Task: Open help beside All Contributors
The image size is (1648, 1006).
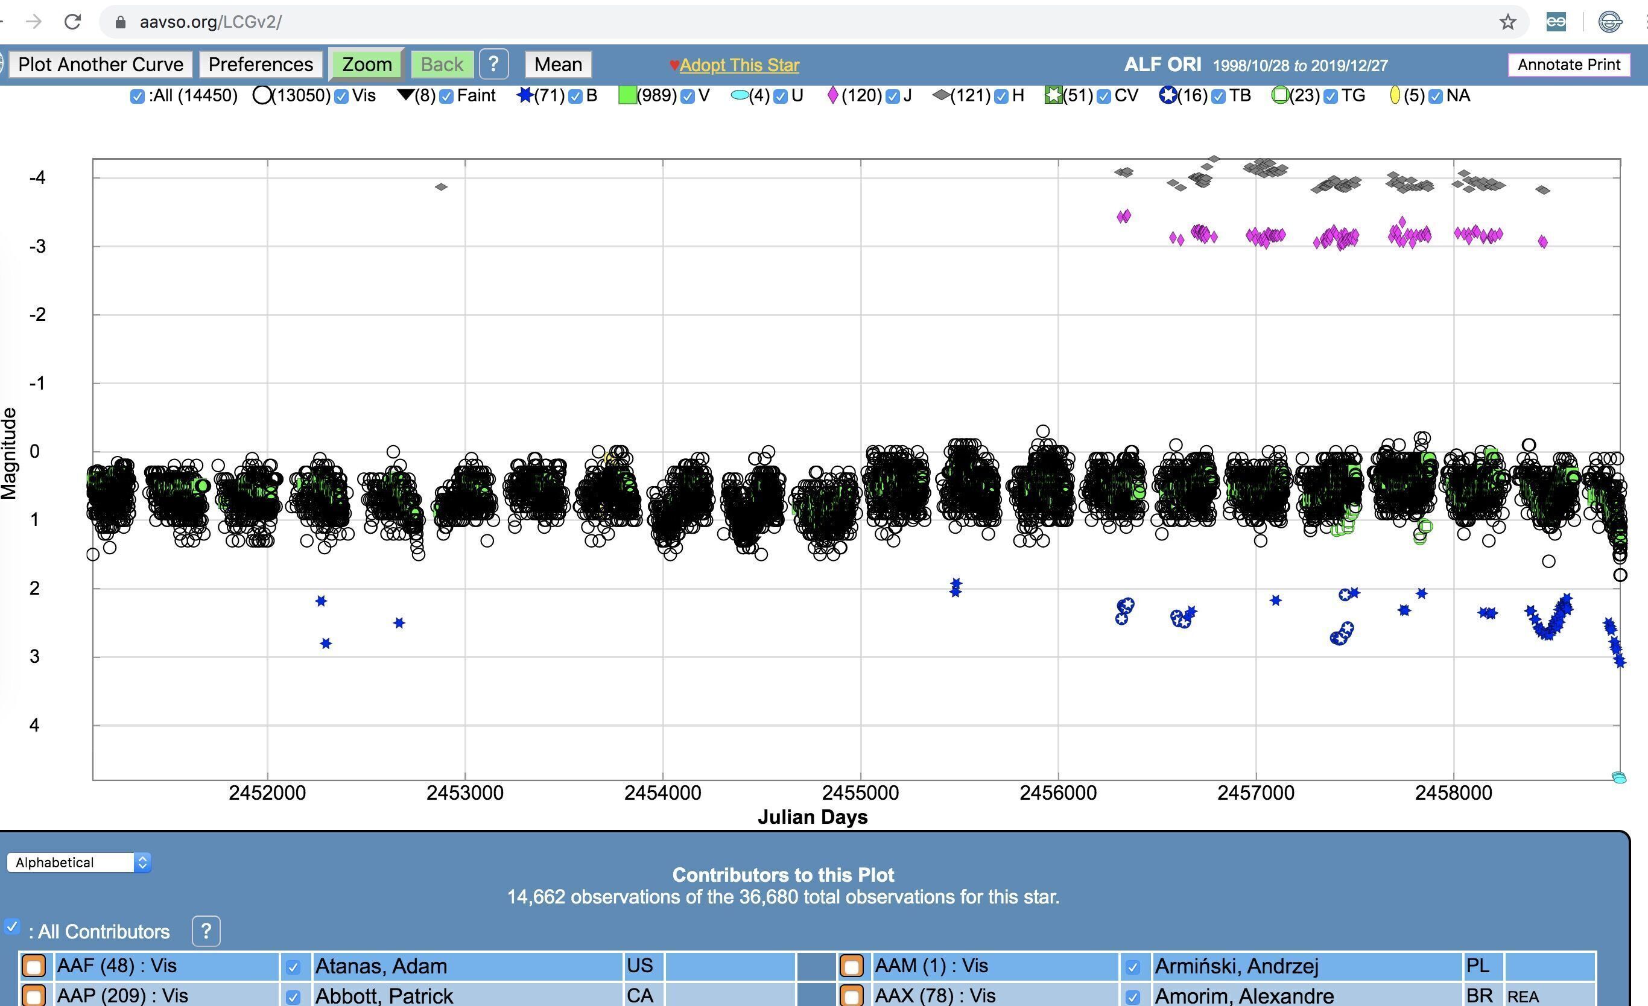Action: tap(206, 931)
